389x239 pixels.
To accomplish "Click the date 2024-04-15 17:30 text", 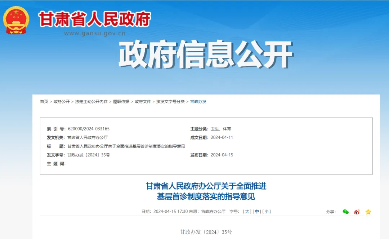I will [170, 212].
